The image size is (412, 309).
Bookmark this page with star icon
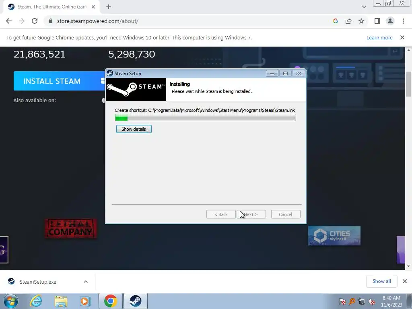point(361,21)
